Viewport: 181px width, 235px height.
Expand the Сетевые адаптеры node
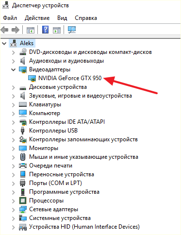coord(14,210)
